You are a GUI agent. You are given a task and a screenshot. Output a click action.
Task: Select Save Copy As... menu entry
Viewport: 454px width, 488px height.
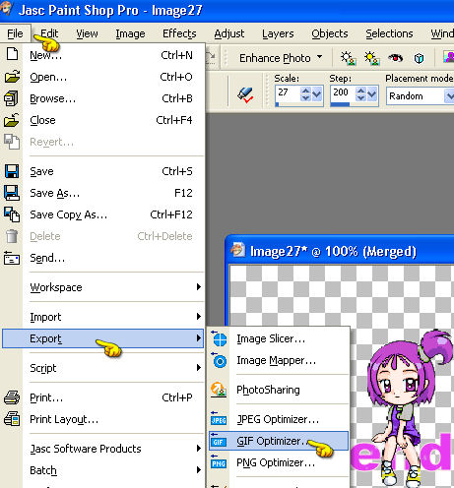pos(103,214)
